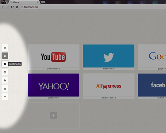Image resolution: width=166 pixels, height=133 pixels.
Task: Reload the page with the browser refresh icon
Action: click(12, 7)
